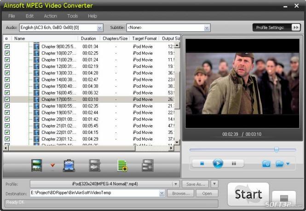Select the Chapter 15 row duration 00:04:38
The height and width of the screenshot is (211, 306).
[90, 86]
